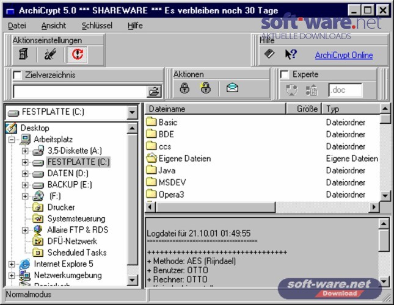Expand the 3,5-Diskette (A:) node

[25, 151]
